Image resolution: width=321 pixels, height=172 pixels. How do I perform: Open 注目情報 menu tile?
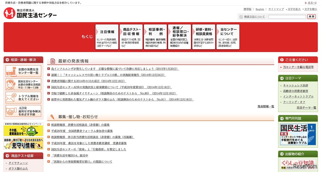pyautogui.click(x=107, y=37)
